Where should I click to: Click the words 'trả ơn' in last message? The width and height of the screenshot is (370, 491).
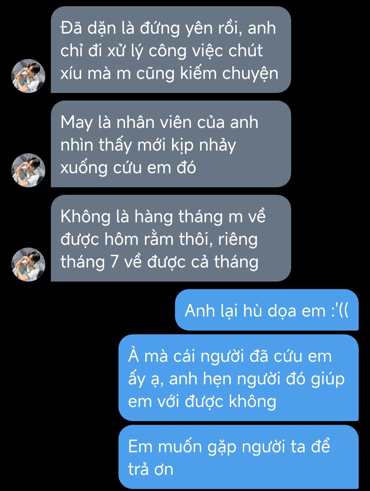(x=151, y=469)
